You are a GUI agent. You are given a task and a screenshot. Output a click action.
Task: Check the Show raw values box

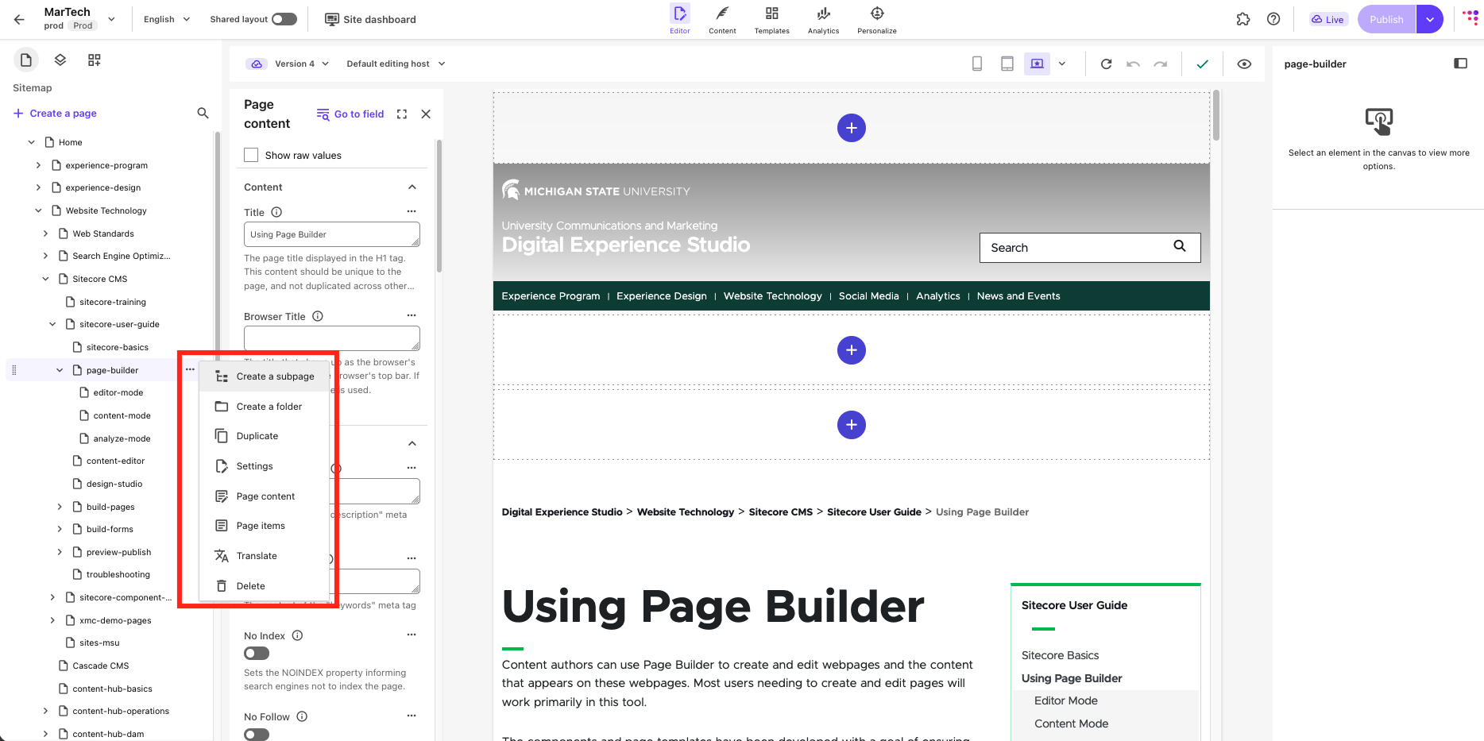click(x=251, y=155)
